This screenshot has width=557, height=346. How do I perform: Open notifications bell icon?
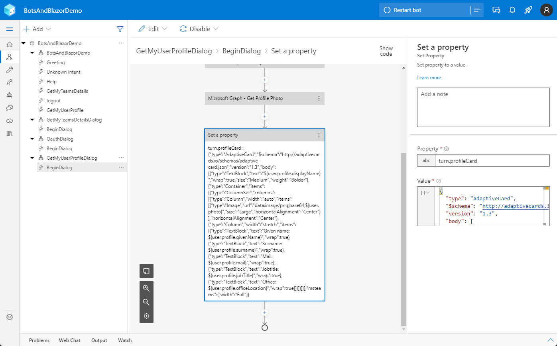coord(512,10)
